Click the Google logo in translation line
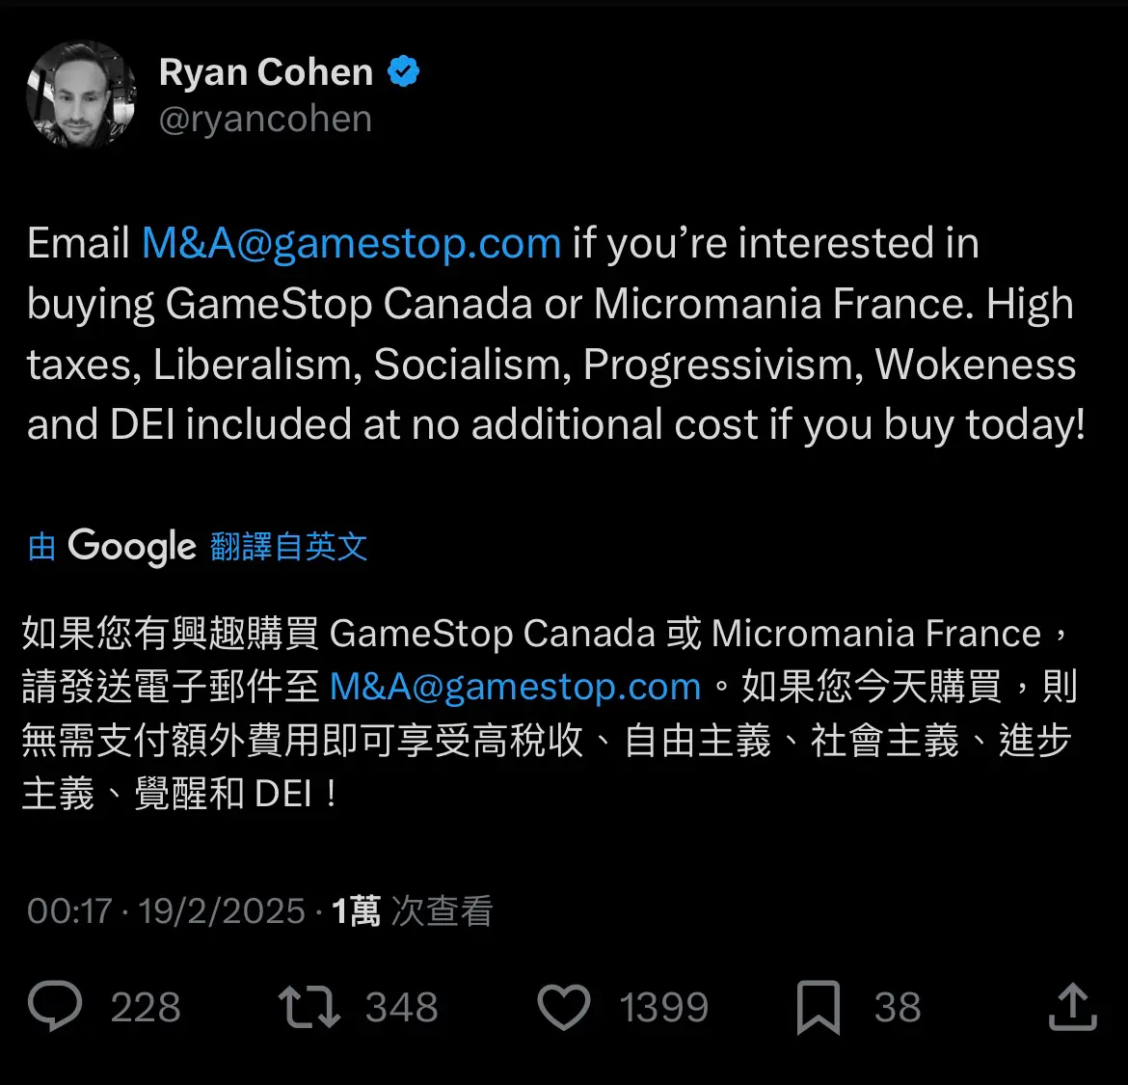1128x1085 pixels. point(132,546)
